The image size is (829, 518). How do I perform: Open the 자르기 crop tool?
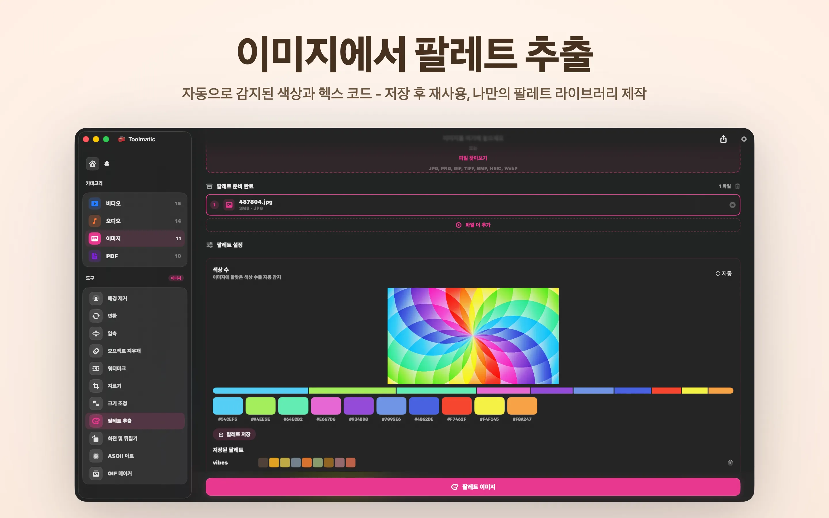point(135,386)
